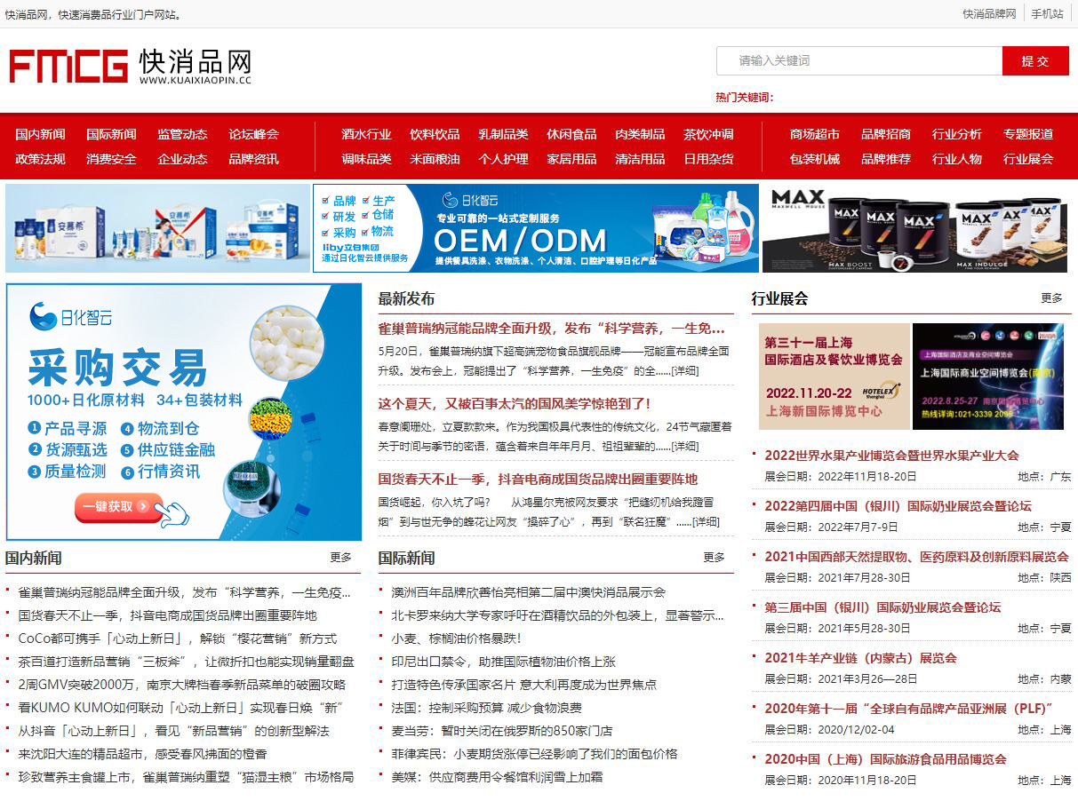Image resolution: width=1078 pixels, height=801 pixels.
Task: Open 2022第四届中国（银川）国际奶业展览会 link
Action: tap(898, 506)
